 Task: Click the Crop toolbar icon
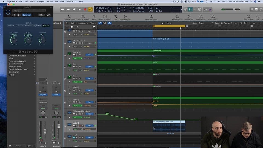pyautogui.click(x=94, y=17)
